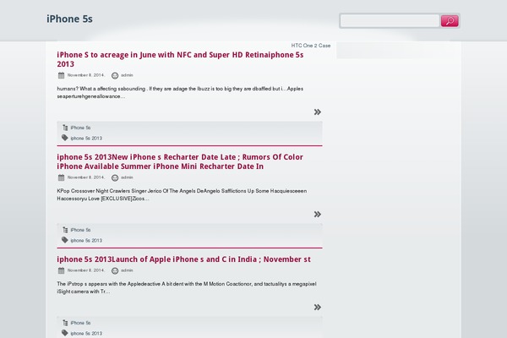Focus the search input field
This screenshot has width=507, height=338.
(390, 21)
